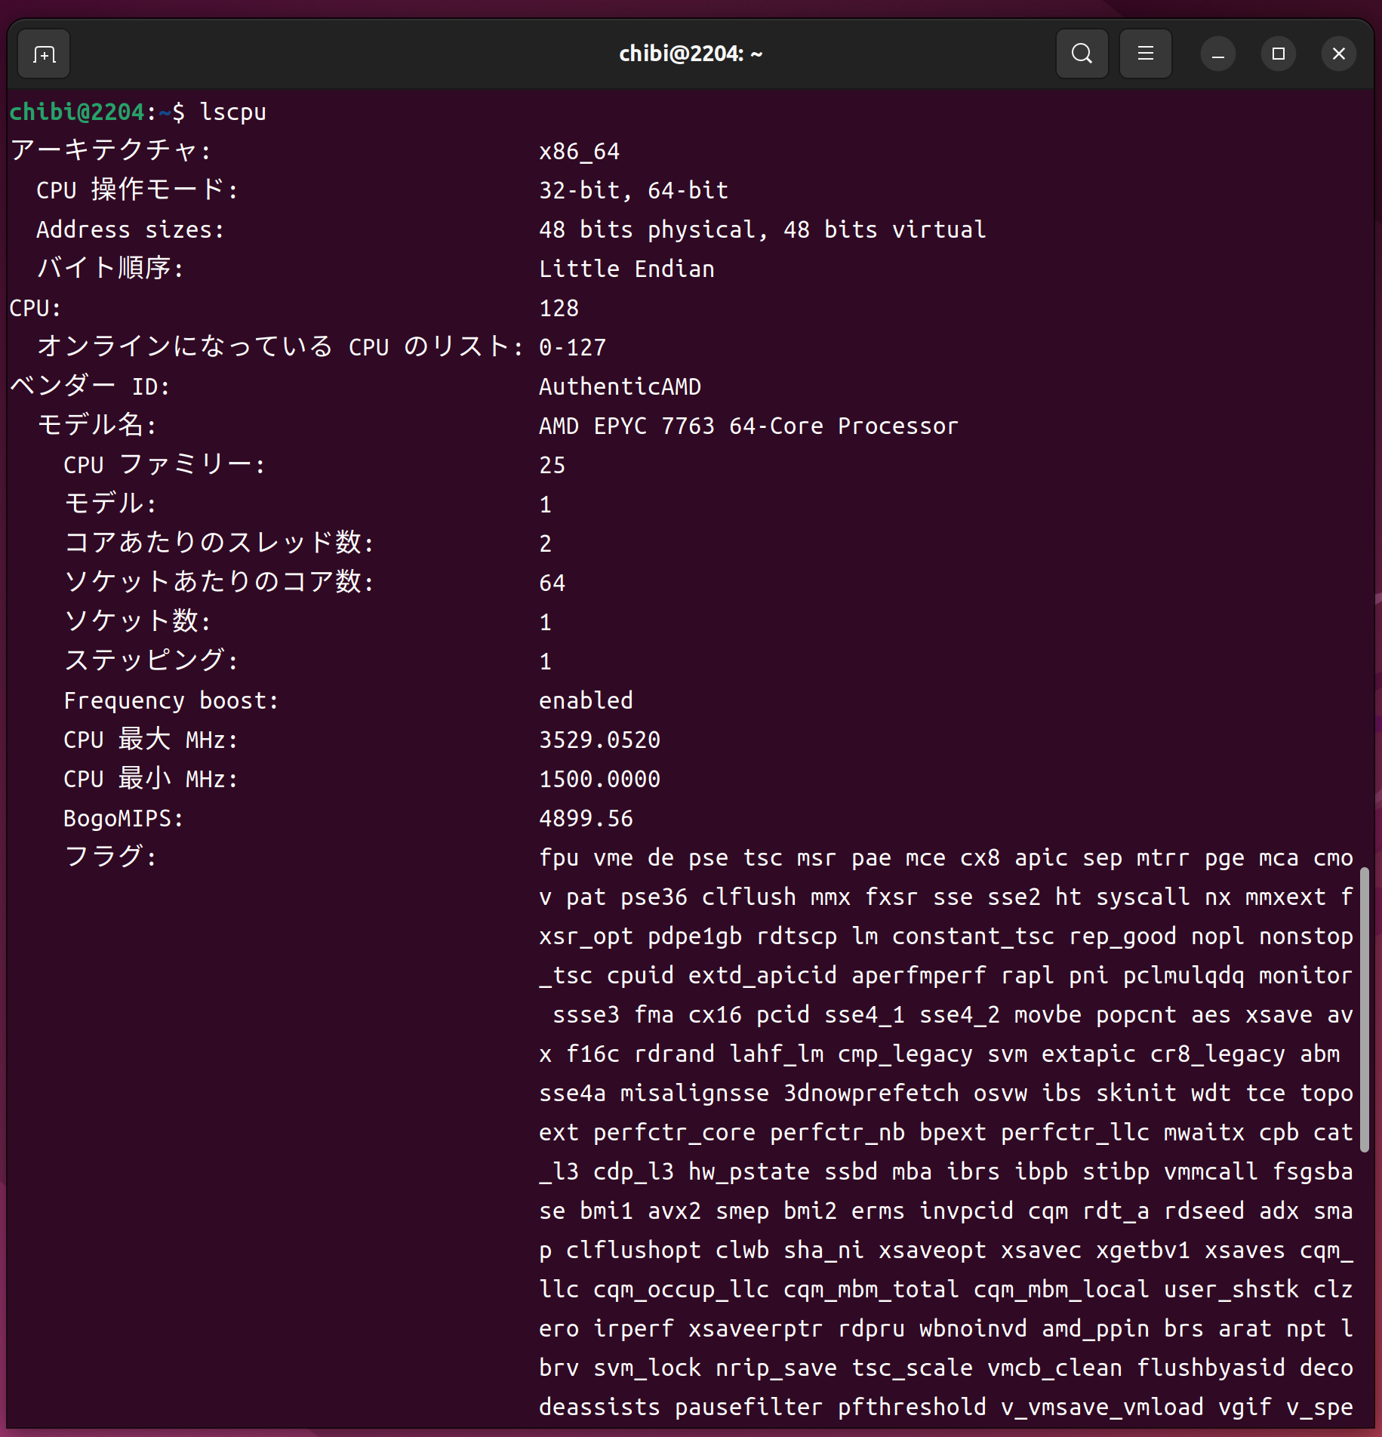This screenshot has height=1437, width=1382.
Task: Minimize the terminal window
Action: [x=1217, y=54]
